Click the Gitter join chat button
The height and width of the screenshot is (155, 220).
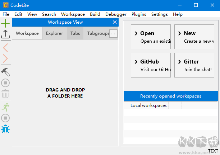(x=194, y=65)
